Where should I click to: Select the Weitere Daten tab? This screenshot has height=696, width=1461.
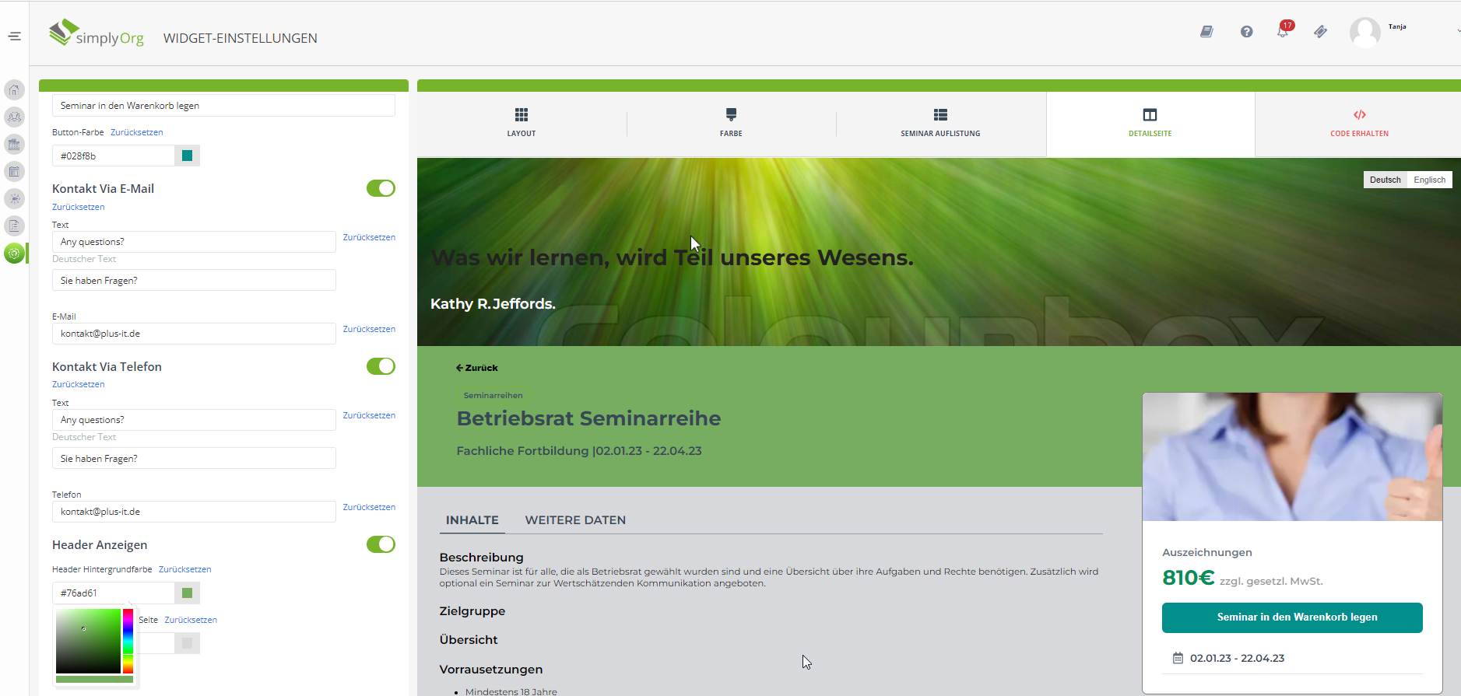575,520
